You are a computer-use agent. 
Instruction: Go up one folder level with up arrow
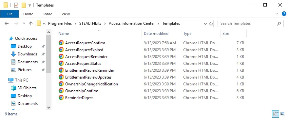(31, 23)
